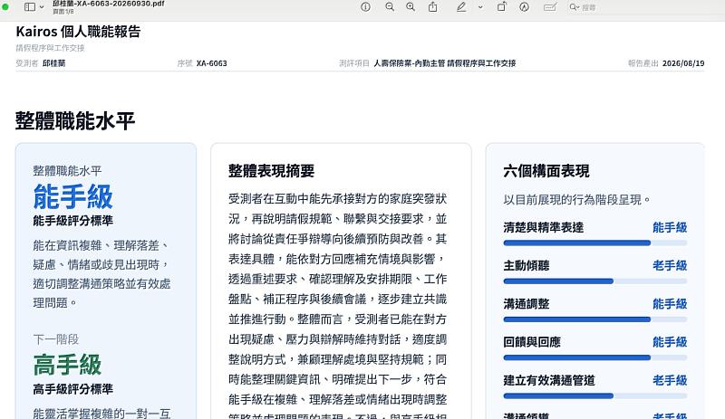Click the green full-screen window button
The image size is (725, 419).
point(5,7)
